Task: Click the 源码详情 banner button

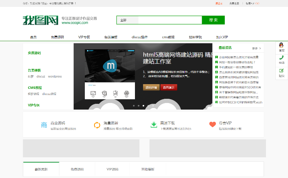Action: [x=150, y=87]
